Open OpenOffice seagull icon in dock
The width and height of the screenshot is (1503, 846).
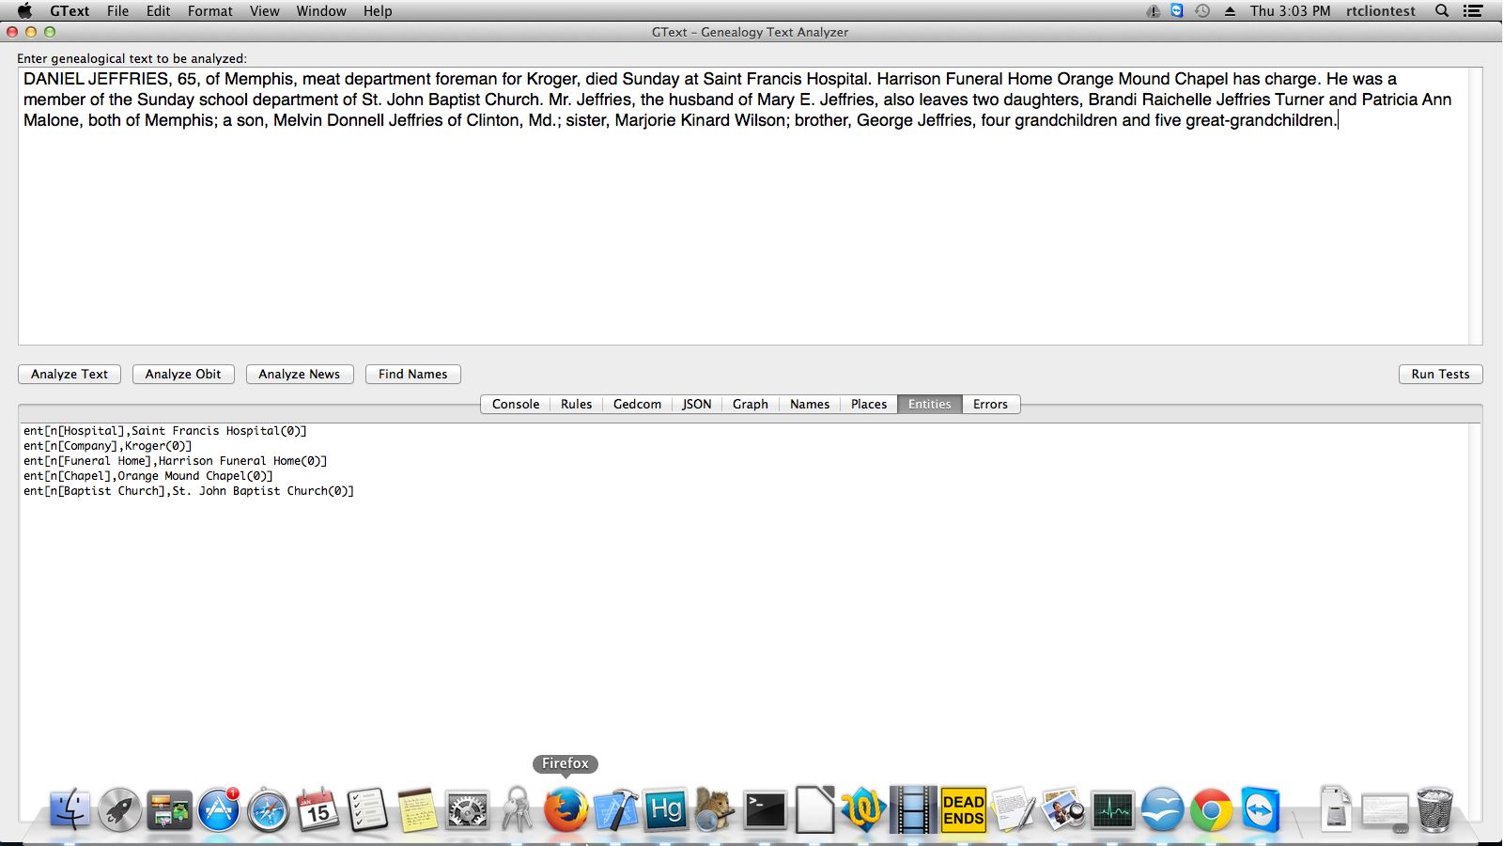(x=1162, y=809)
